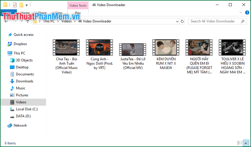Click the Downloads arrow icon
The image size is (251, 147).
coord(12,81)
